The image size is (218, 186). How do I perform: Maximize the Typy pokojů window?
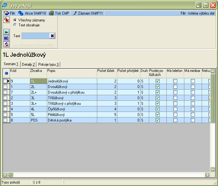[x=206, y=5]
